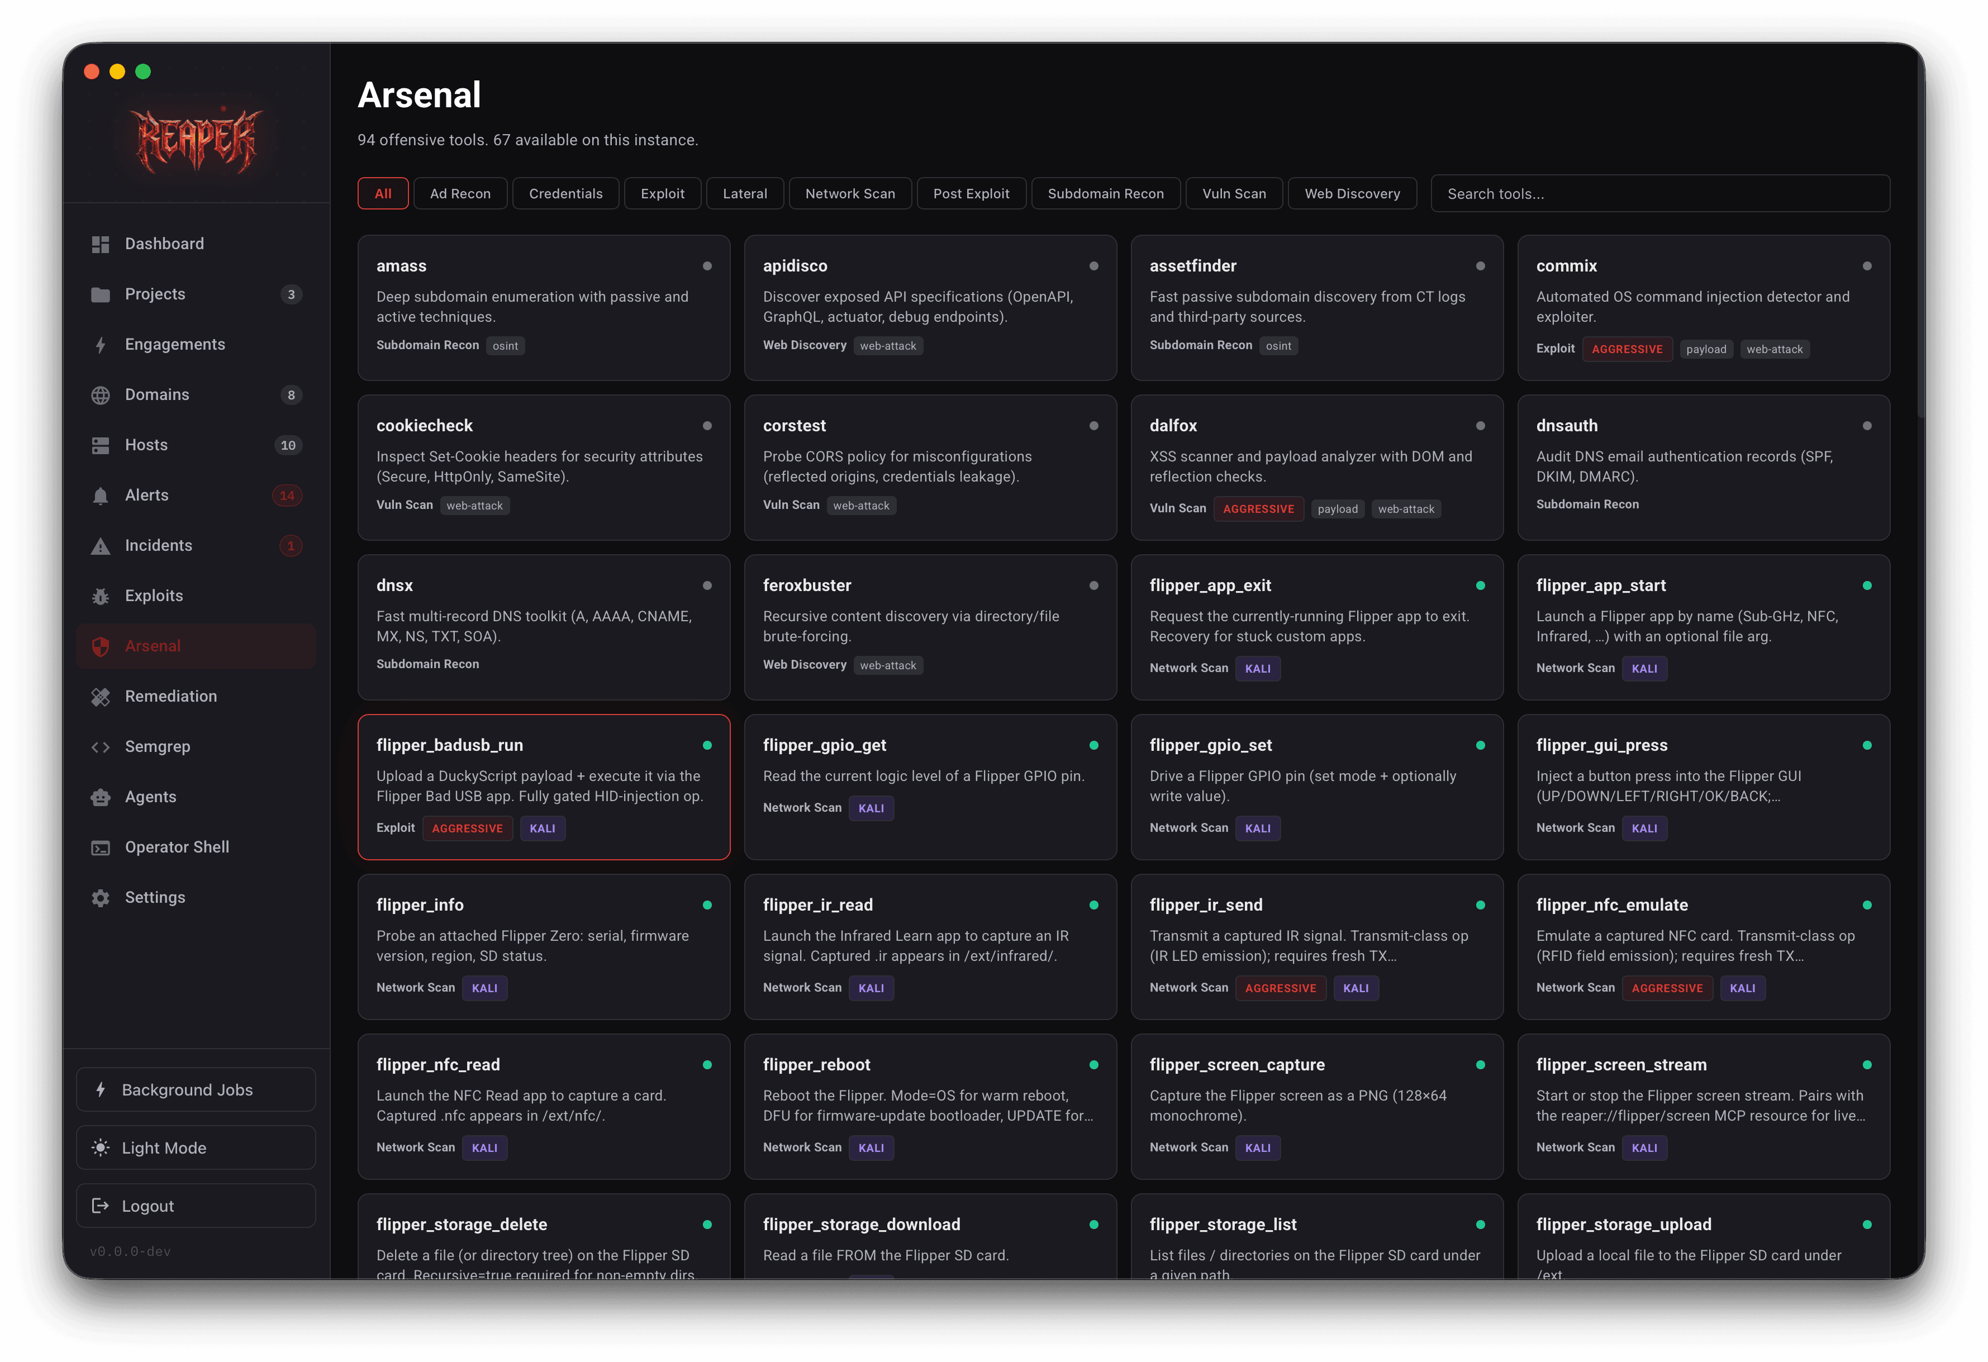Click the Exploits bug icon

click(100, 596)
